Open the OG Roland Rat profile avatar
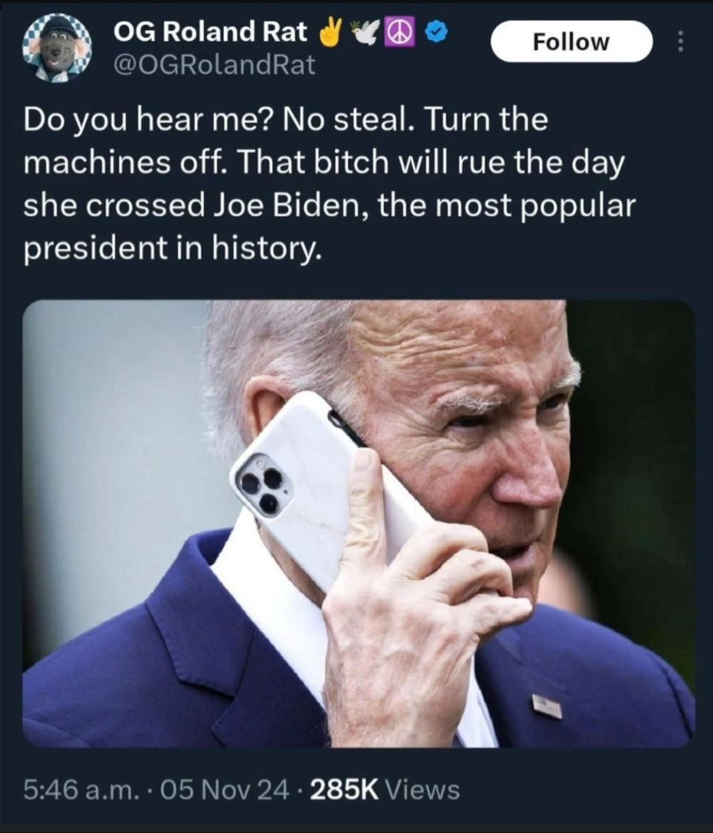The height and width of the screenshot is (833, 713). pyautogui.click(x=57, y=48)
